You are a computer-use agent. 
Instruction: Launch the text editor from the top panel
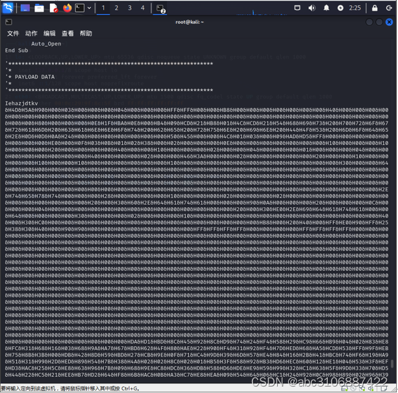[53, 8]
